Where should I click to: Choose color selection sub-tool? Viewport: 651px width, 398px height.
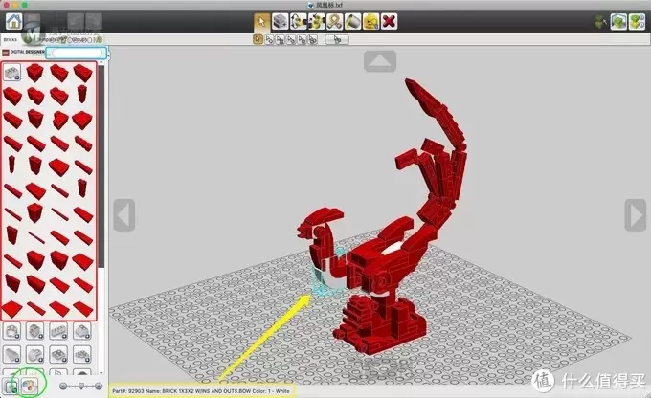coord(291,39)
